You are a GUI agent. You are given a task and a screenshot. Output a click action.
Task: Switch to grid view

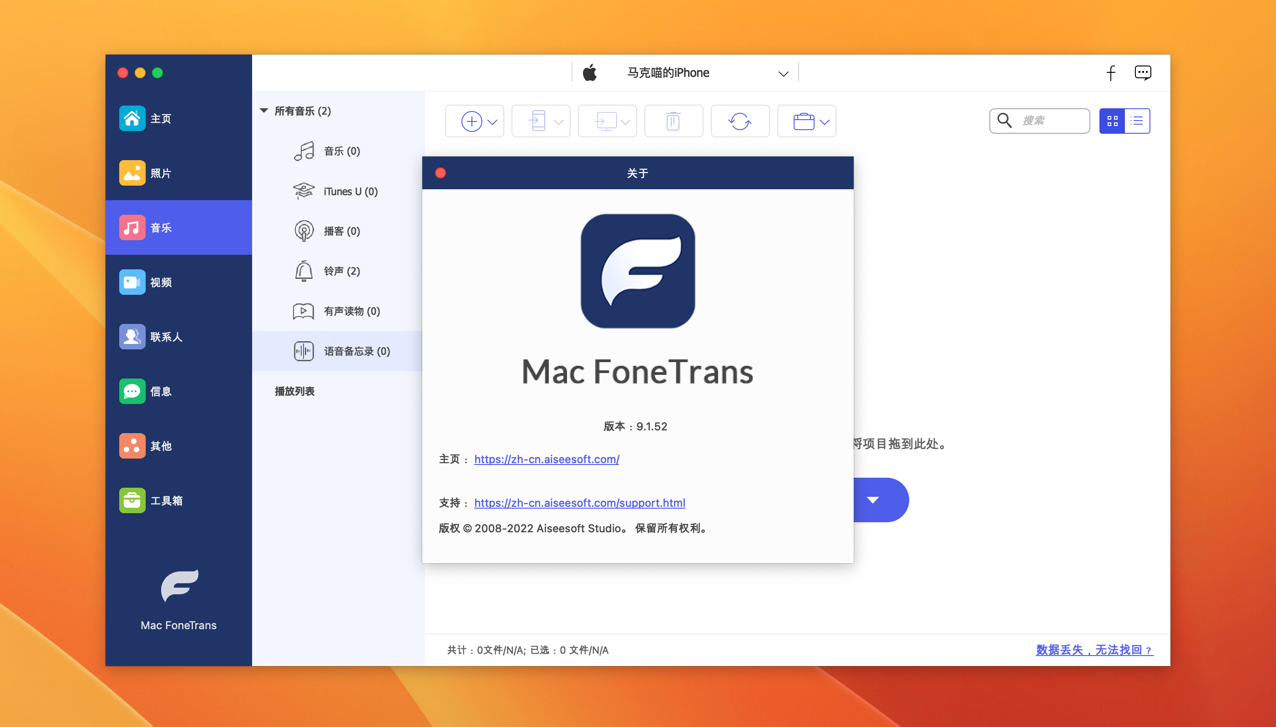1112,121
